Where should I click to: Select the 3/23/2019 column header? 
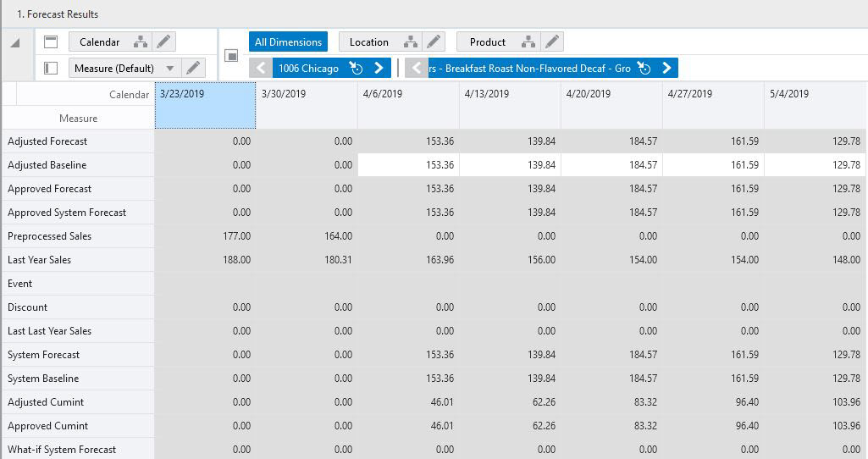(x=206, y=105)
